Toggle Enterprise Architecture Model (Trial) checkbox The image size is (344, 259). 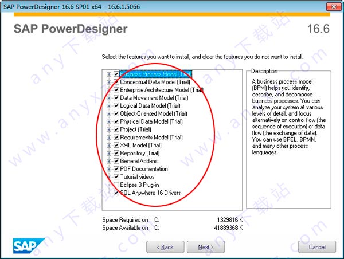click(x=116, y=90)
